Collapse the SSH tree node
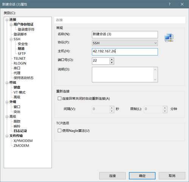189x182 pixels. coord(11,39)
